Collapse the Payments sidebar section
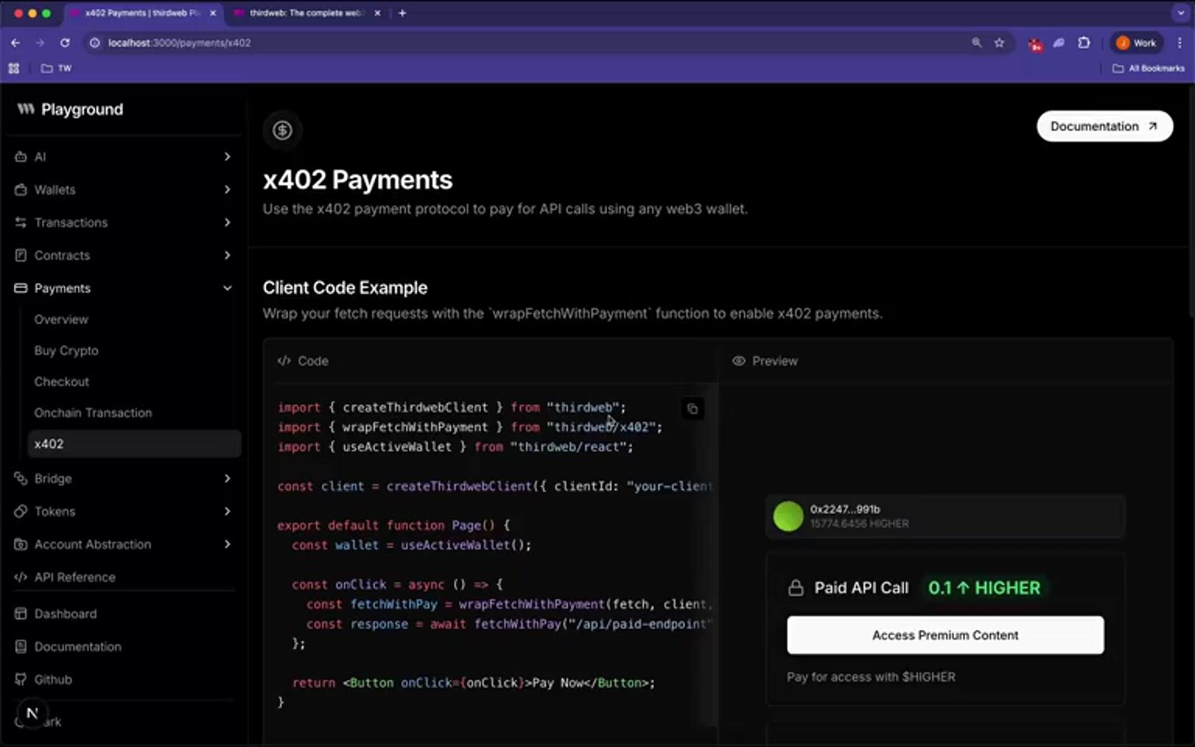The width and height of the screenshot is (1195, 747). (227, 288)
